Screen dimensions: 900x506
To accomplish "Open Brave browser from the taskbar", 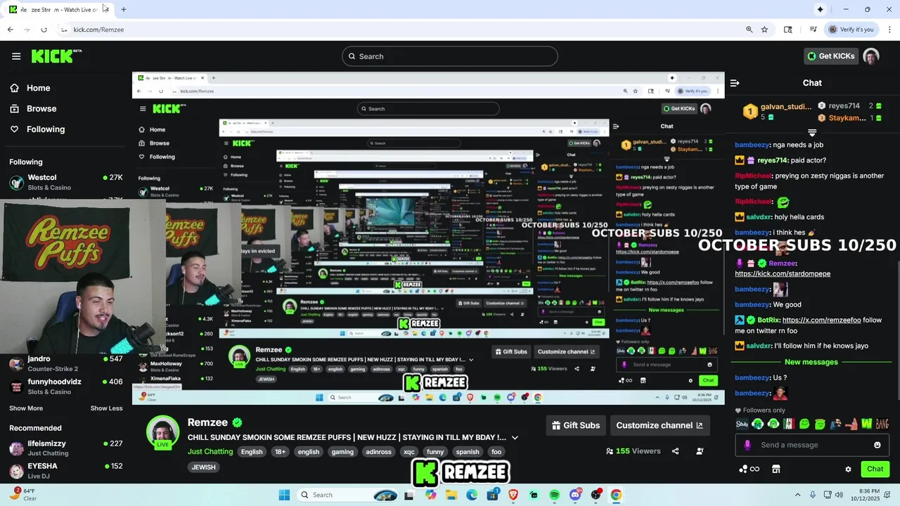I will [x=513, y=495].
